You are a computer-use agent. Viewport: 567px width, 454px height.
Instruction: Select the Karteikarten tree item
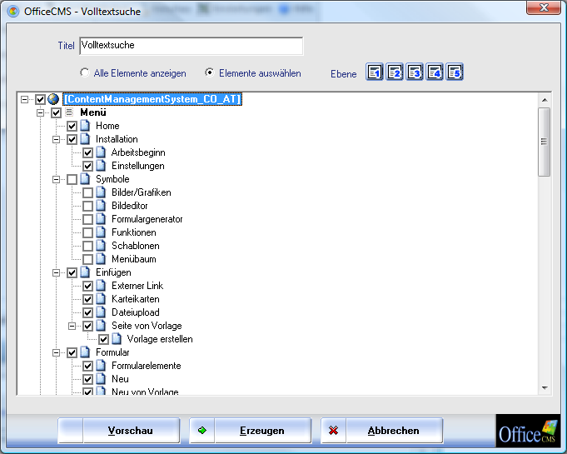point(135,299)
